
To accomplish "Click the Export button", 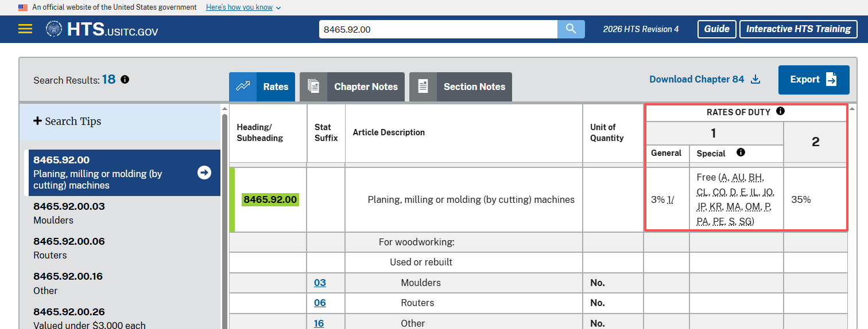I will tap(813, 80).
